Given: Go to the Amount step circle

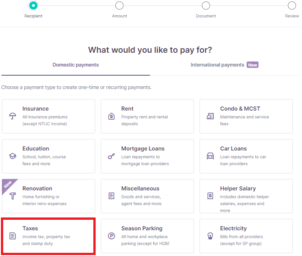Looking at the screenshot, I should [x=119, y=6].
